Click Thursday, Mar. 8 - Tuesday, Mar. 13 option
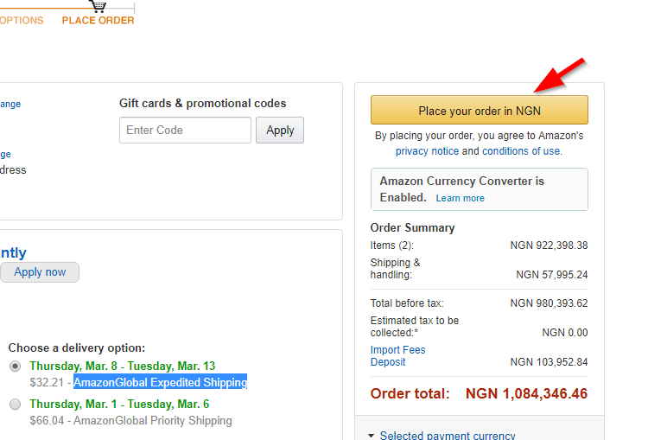The image size is (648, 440). pyautogui.click(x=123, y=366)
